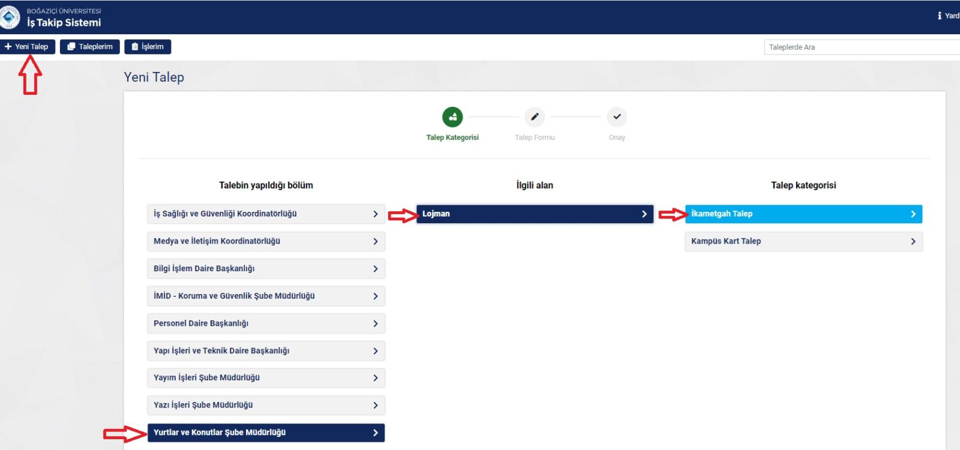Expand İş Sağlığı ve Güvenliği Koordinatörlüğü
Image resolution: width=960 pixels, height=450 pixels.
coord(266,214)
